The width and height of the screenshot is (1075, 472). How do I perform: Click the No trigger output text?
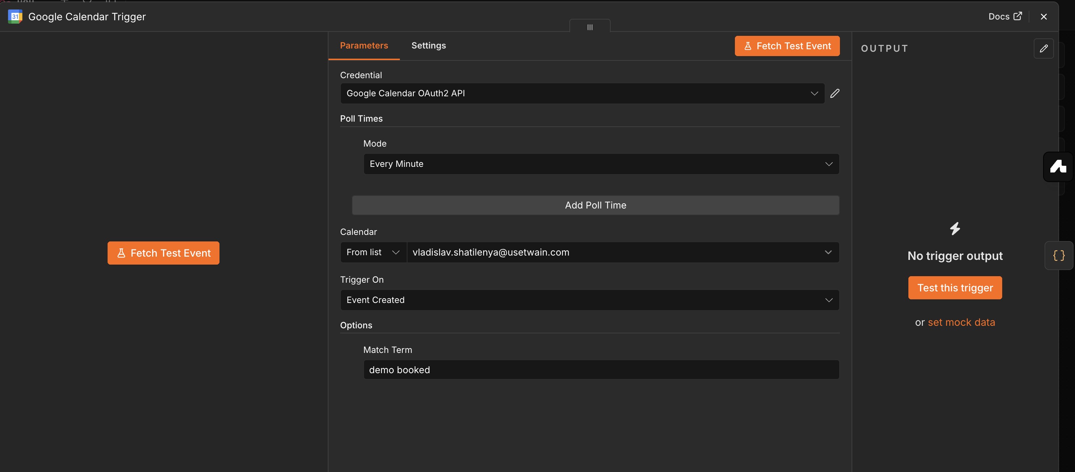click(955, 256)
